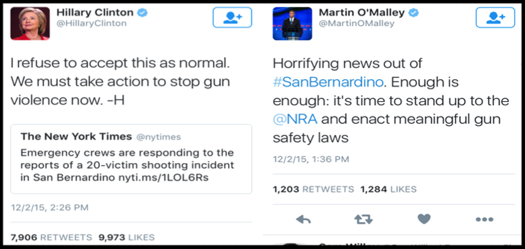The width and height of the screenshot is (525, 249).
Task: Open the nyti.ms/1LOL6Rs link
Action: click(163, 178)
